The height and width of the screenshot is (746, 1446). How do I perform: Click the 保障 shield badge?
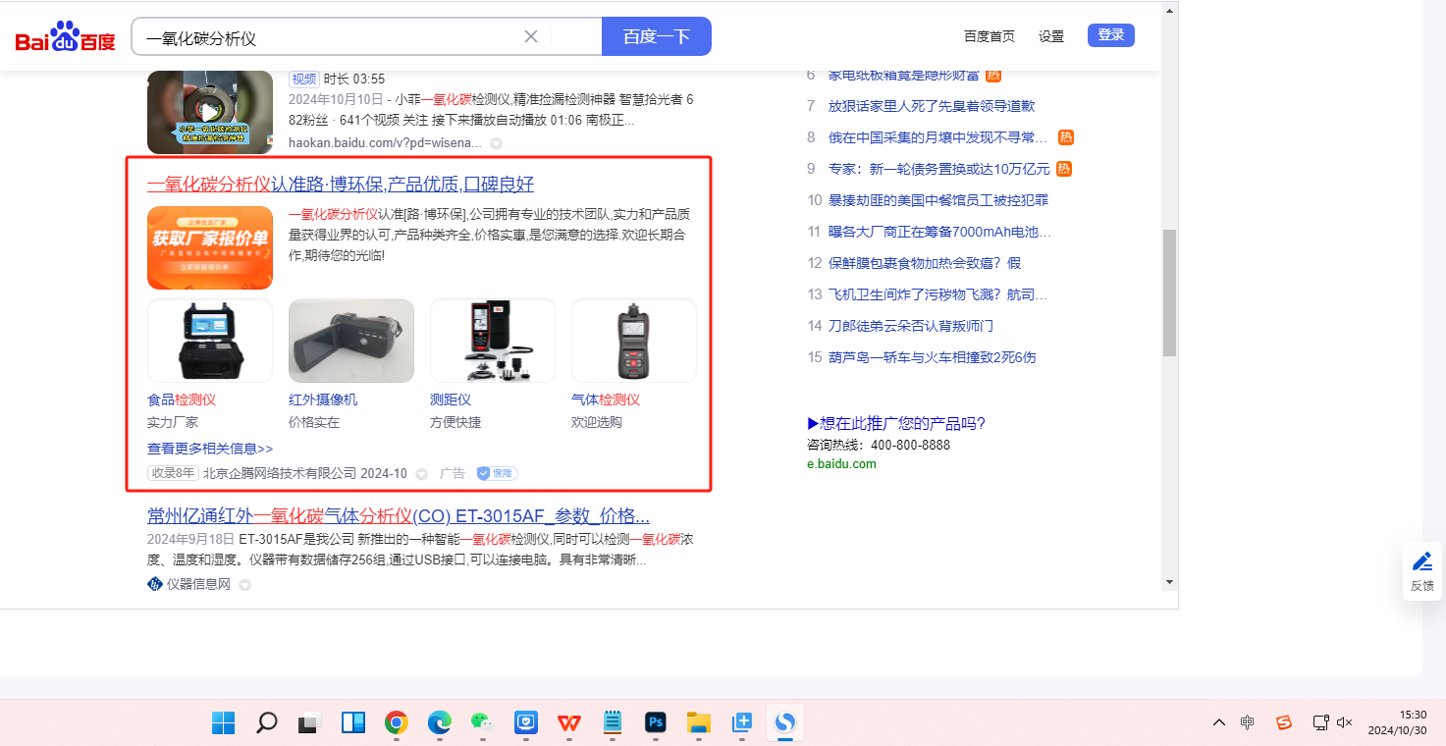click(497, 473)
